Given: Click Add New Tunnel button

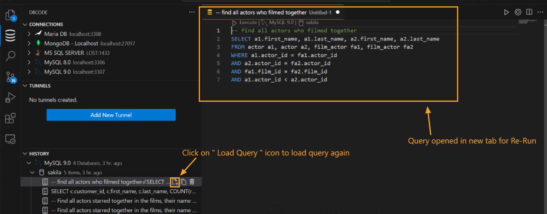Looking at the screenshot, I should pyautogui.click(x=111, y=115).
